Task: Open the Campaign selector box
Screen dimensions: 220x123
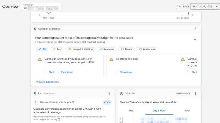Action: point(41,7)
